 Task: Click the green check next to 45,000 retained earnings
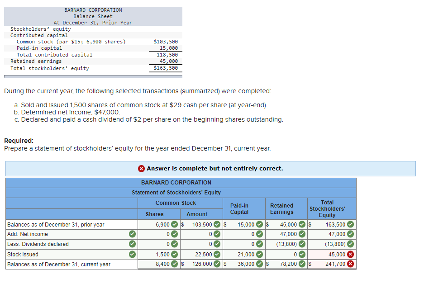pos(302,224)
